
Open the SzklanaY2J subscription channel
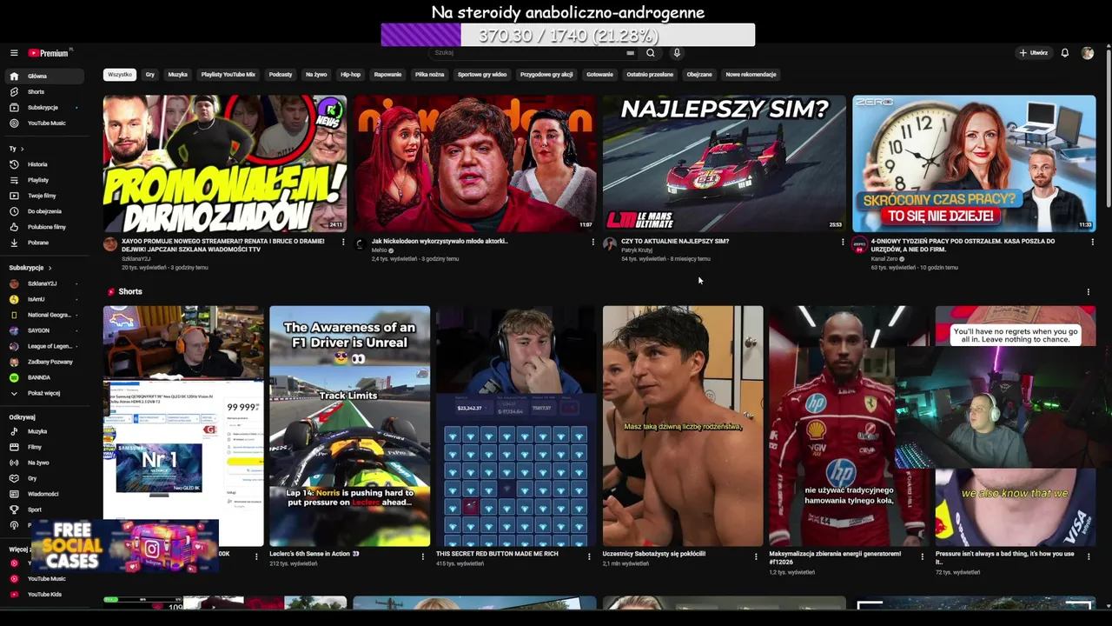tap(46, 283)
